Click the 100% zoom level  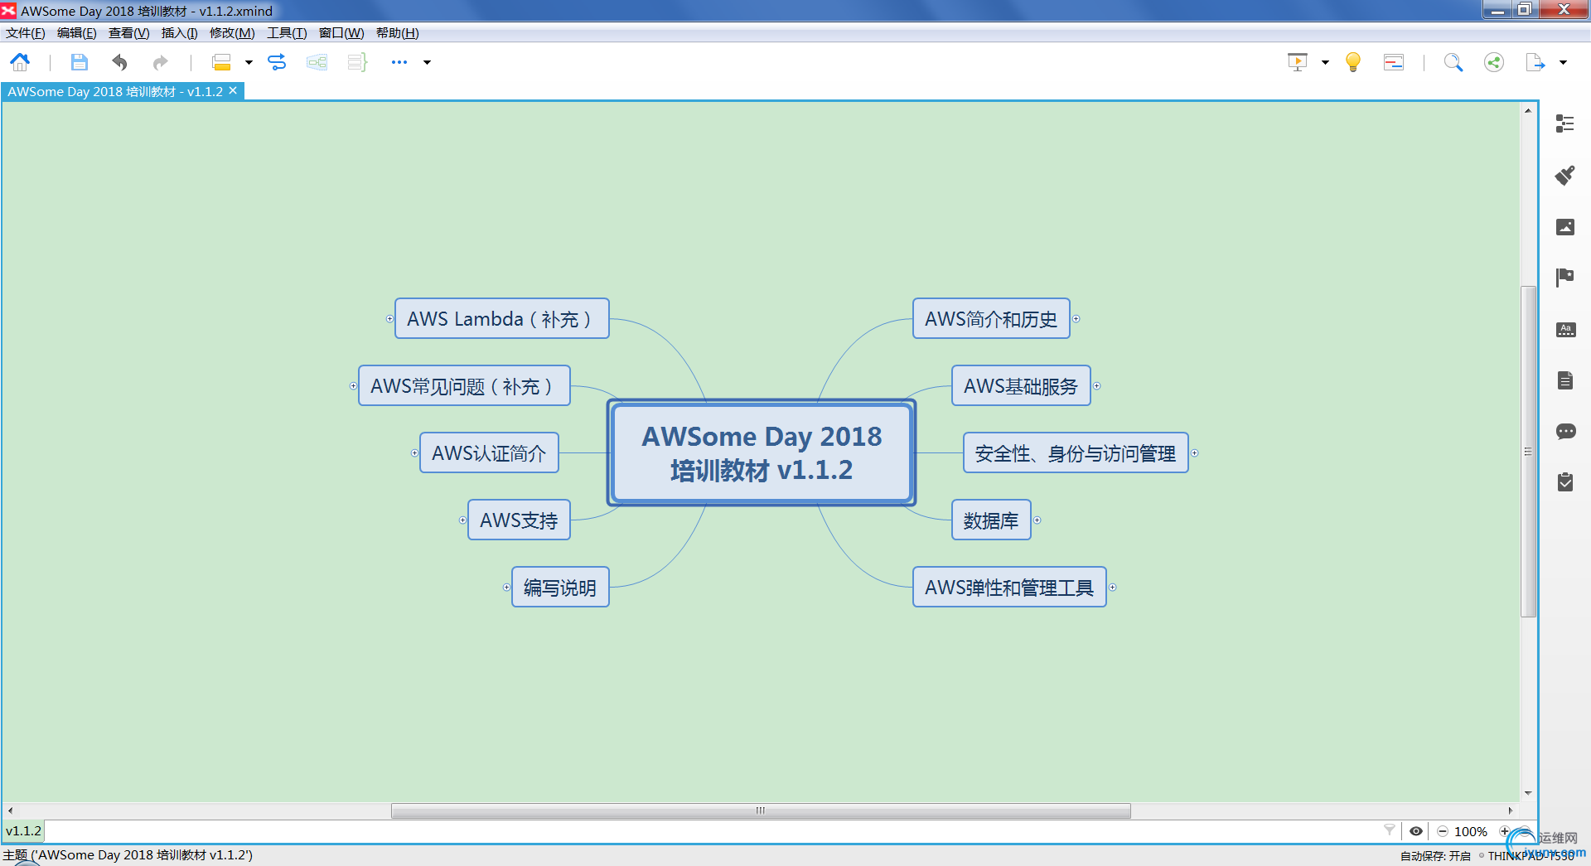click(1471, 831)
